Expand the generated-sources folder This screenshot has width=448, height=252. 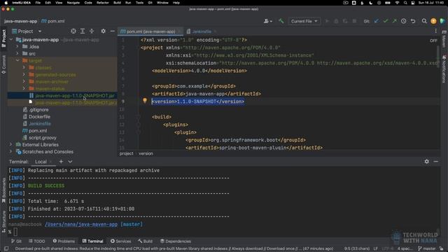pyautogui.click(x=24, y=75)
